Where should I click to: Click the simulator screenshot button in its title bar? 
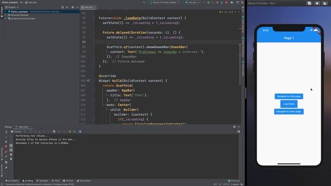tap(309, 3)
